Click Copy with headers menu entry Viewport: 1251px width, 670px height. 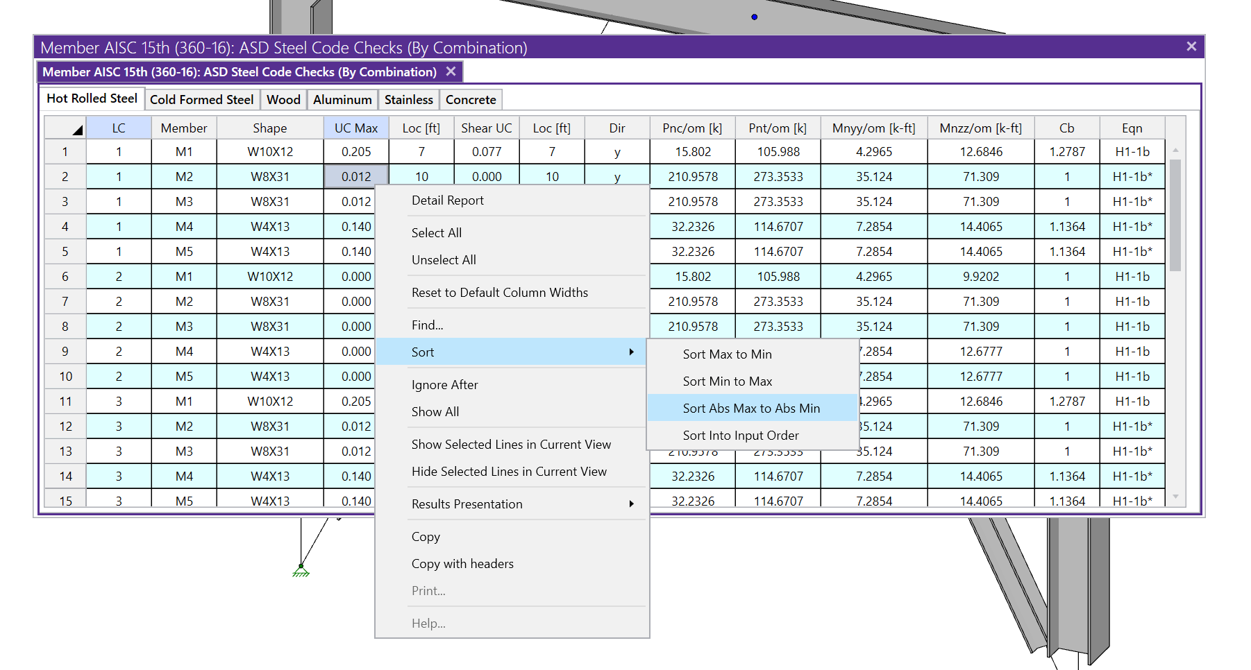click(462, 564)
